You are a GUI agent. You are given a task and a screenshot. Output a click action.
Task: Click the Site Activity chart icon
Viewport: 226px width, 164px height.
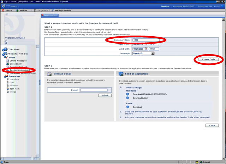(x=7, y=64)
